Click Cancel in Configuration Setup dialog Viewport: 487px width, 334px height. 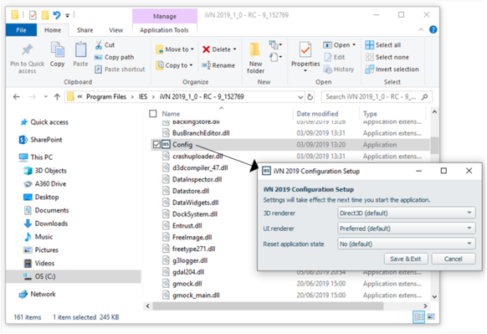454,259
